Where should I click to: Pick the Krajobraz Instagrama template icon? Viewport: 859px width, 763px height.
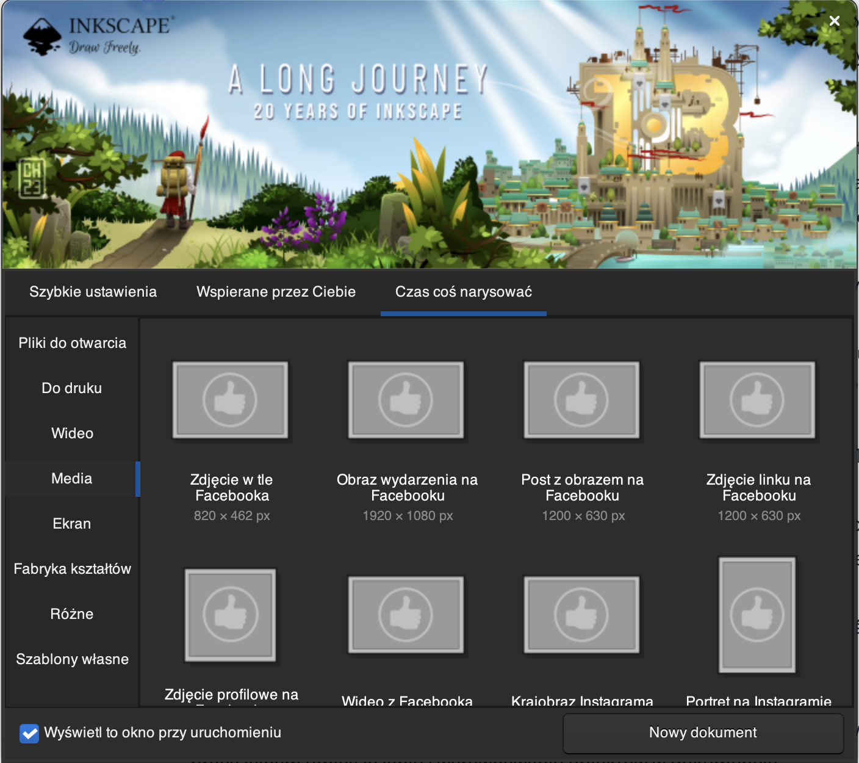581,615
